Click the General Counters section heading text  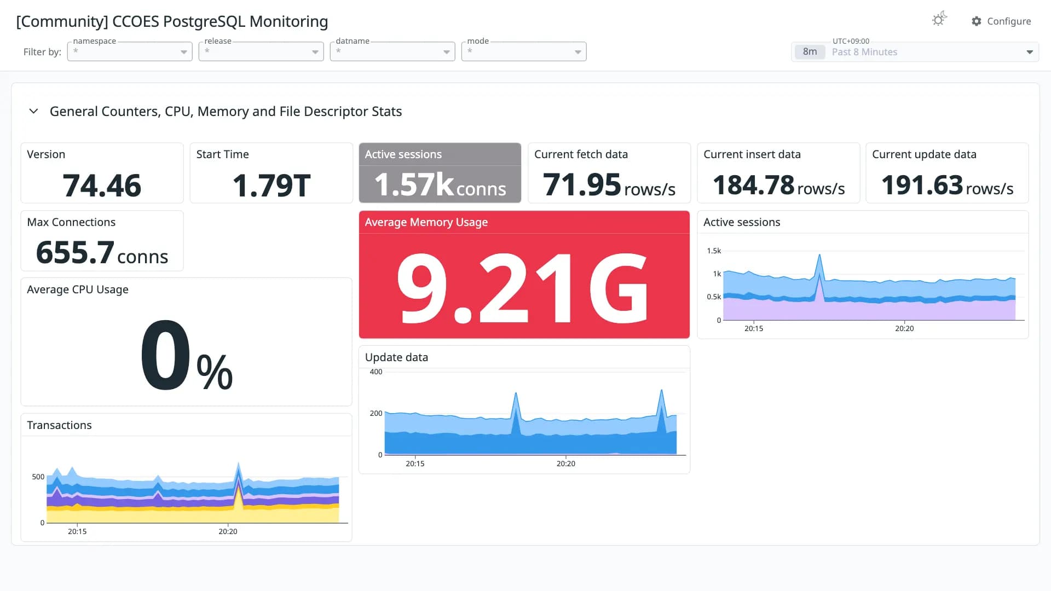point(226,111)
